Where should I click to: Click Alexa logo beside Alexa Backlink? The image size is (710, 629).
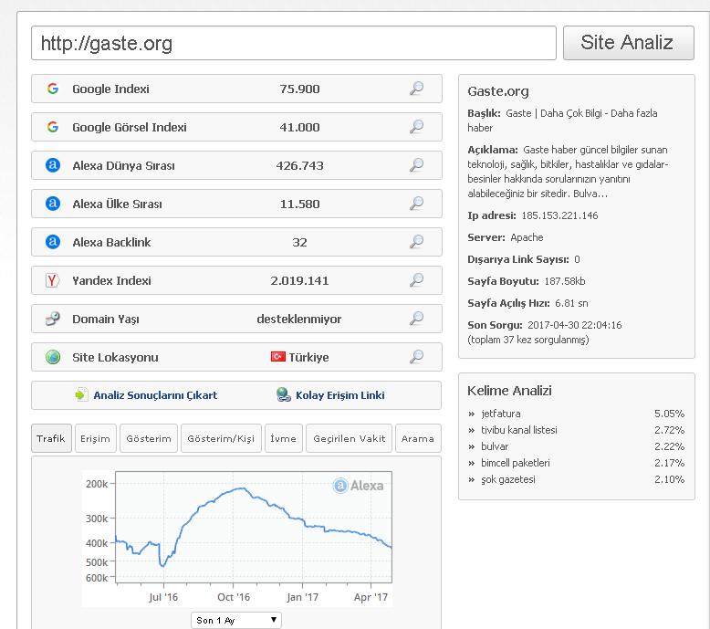point(53,242)
